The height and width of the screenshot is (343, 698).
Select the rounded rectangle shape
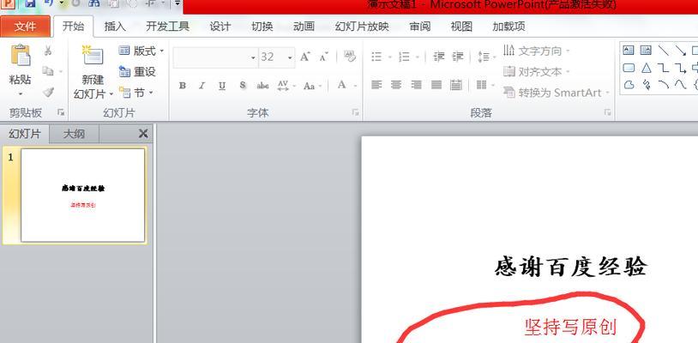629,68
